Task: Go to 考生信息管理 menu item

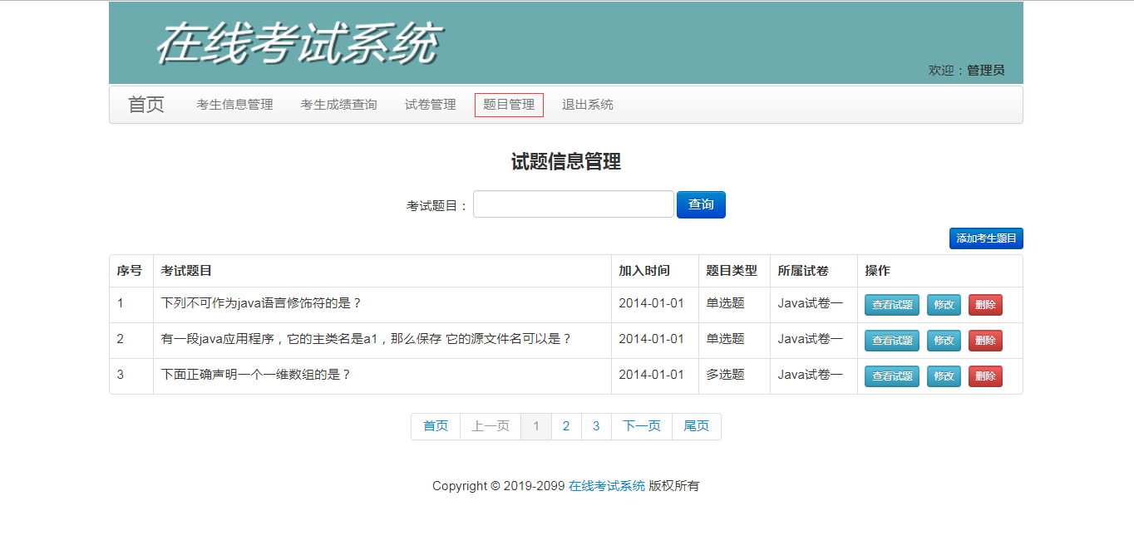Action: click(234, 105)
